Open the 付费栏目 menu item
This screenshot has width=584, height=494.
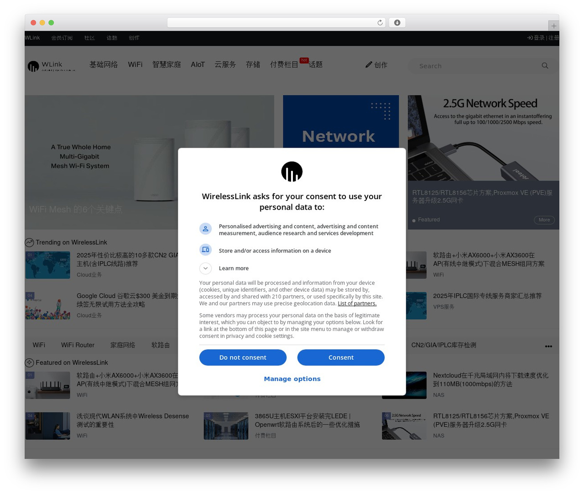point(284,65)
